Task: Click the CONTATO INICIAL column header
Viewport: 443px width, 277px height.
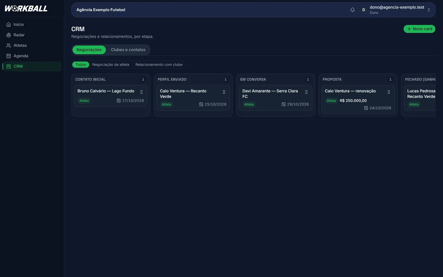Action: point(91,79)
